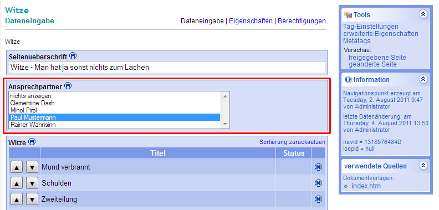Screen dimensions: 439x210
Task: Collapse the verwendete Quellen panel
Action: (423, 166)
